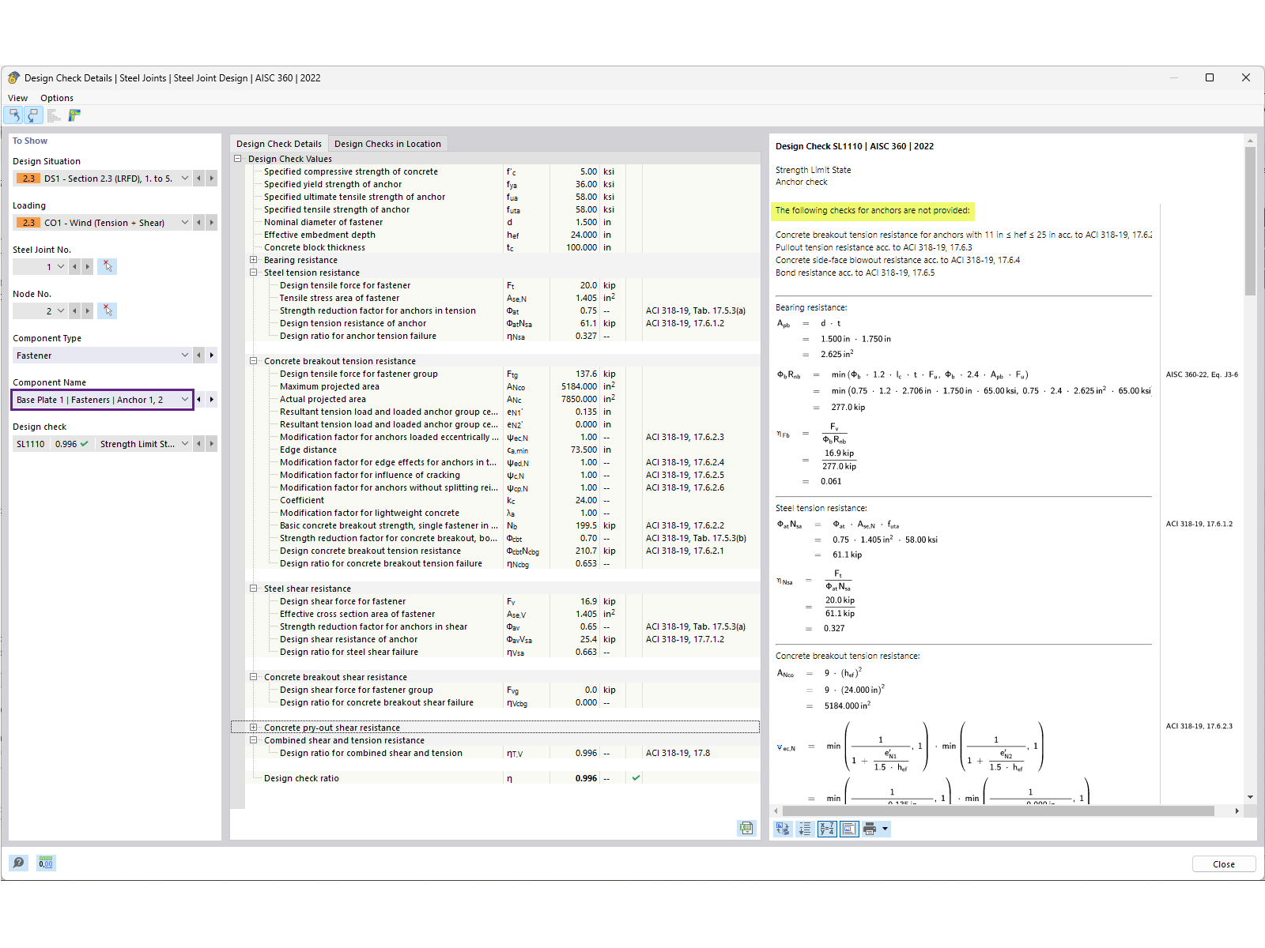Export design check values to Excel
This screenshot has width=1265, height=948.
[746, 829]
